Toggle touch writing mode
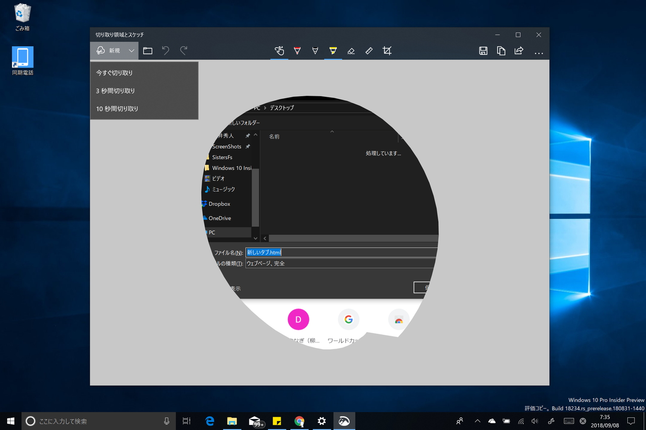Image resolution: width=646 pixels, height=430 pixels. pos(279,50)
